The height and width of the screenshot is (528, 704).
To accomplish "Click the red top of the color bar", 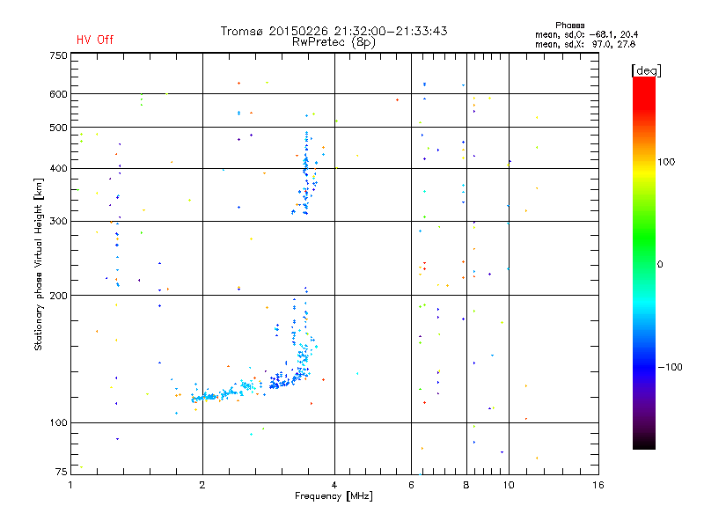I will pos(644,87).
